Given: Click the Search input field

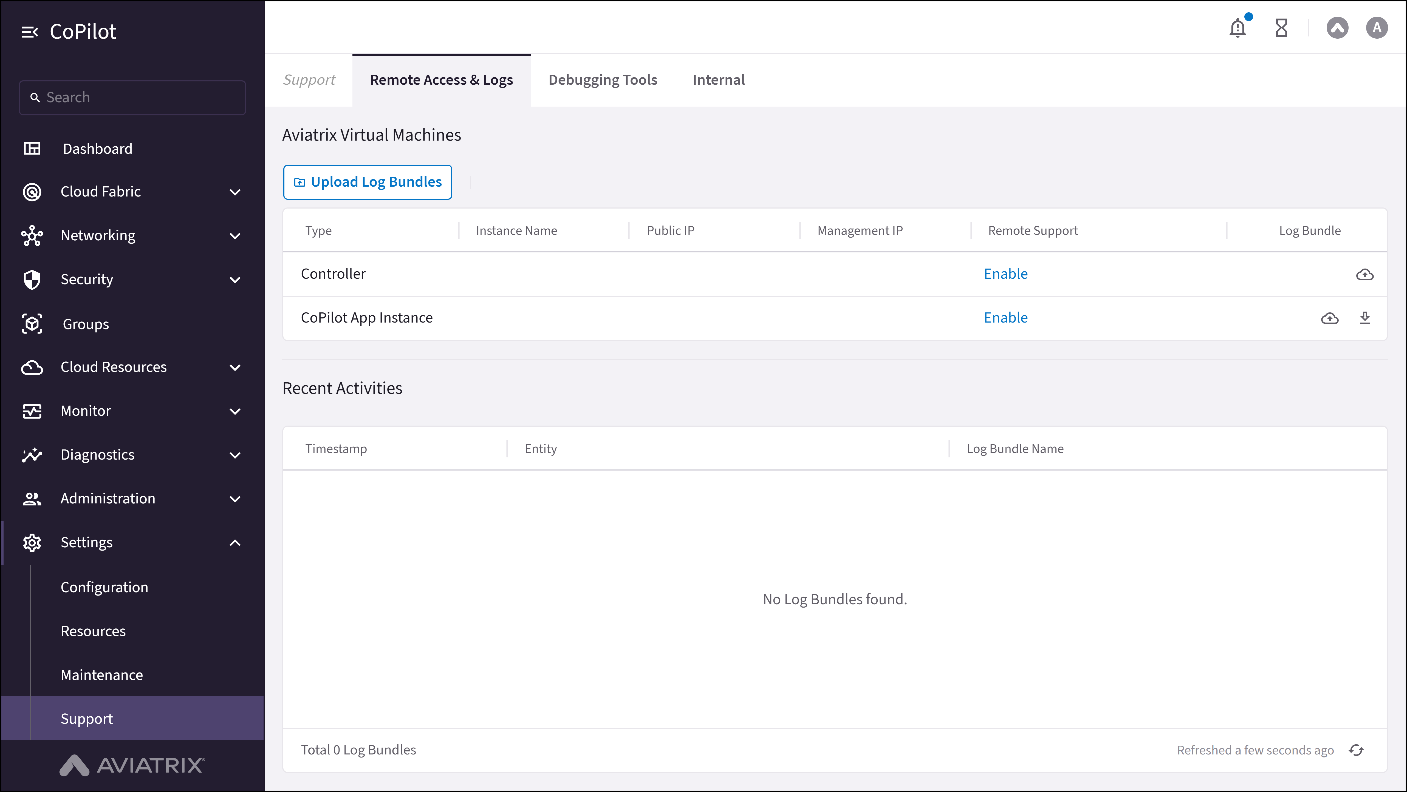Looking at the screenshot, I should 132,97.
